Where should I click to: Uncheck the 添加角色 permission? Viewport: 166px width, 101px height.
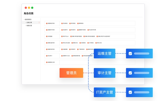click(62, 23)
